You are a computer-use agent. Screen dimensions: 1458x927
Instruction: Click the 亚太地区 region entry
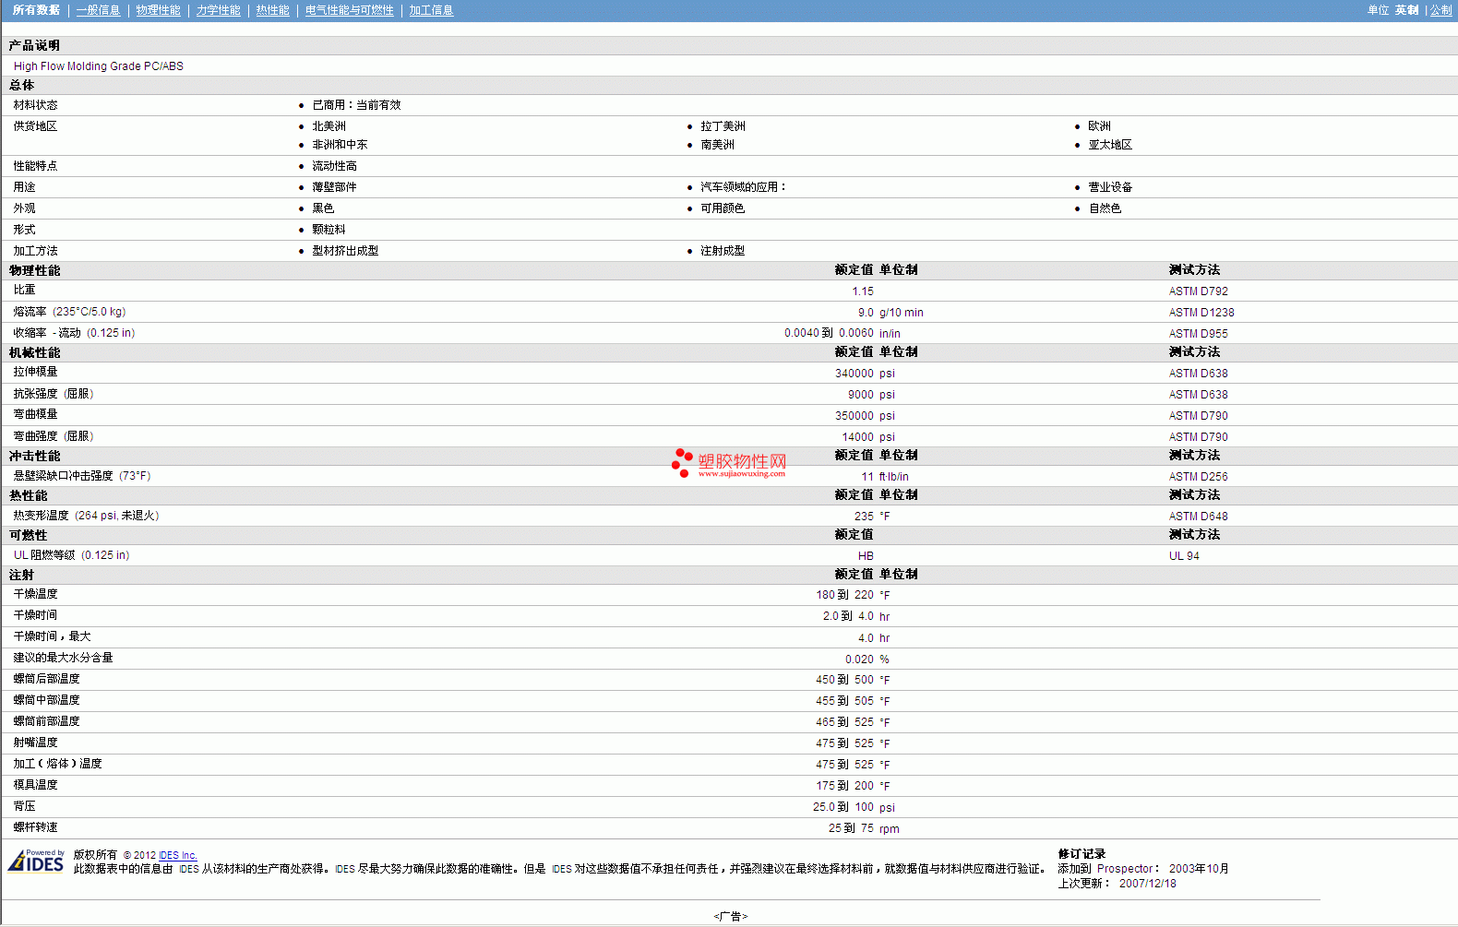[1110, 145]
